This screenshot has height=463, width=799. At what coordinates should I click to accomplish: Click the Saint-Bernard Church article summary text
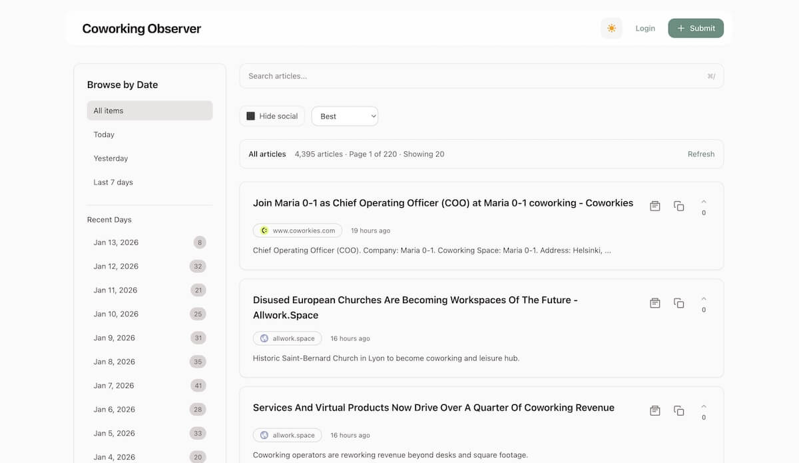386,358
